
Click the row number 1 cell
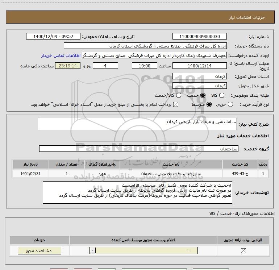[x=263, y=174]
